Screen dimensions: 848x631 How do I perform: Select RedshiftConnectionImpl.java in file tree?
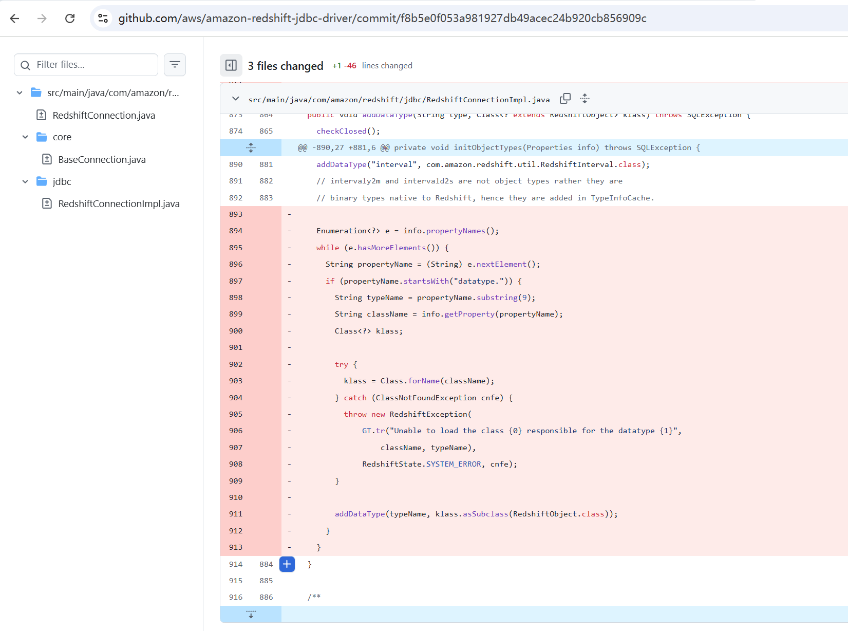(119, 203)
